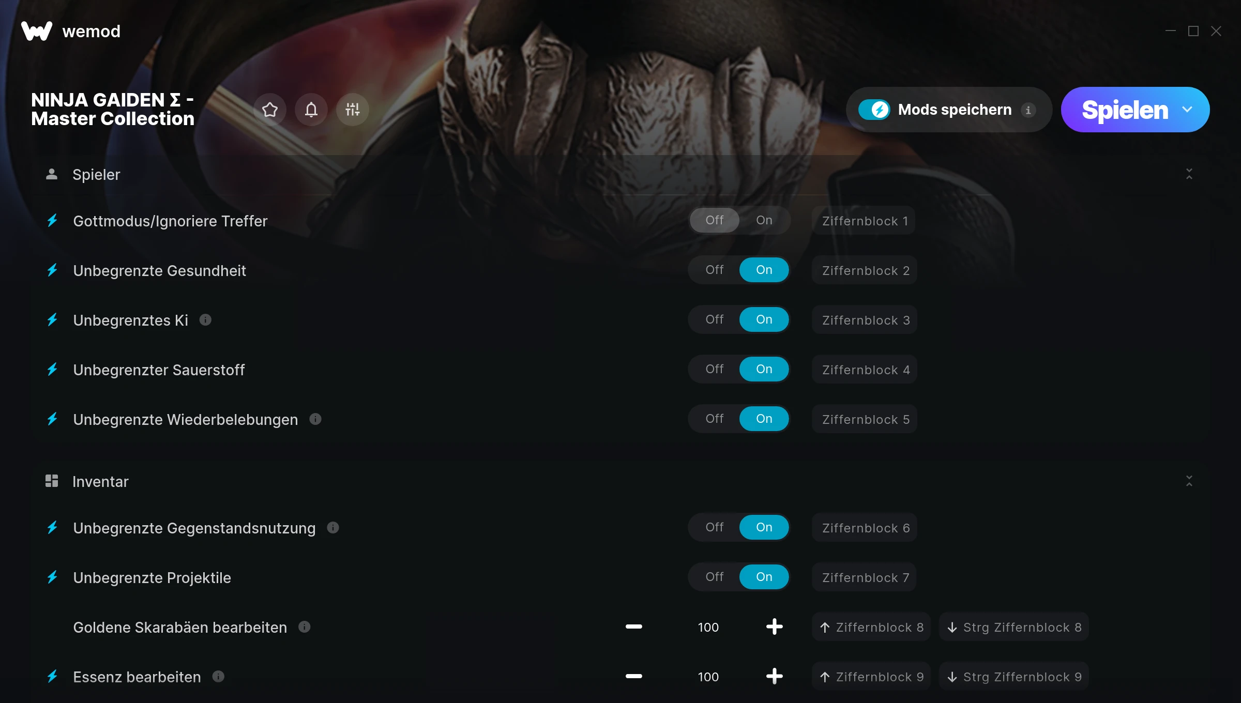Show info icon for Goldene Skarabäen bearbeiten
The width and height of the screenshot is (1241, 703).
point(305,627)
